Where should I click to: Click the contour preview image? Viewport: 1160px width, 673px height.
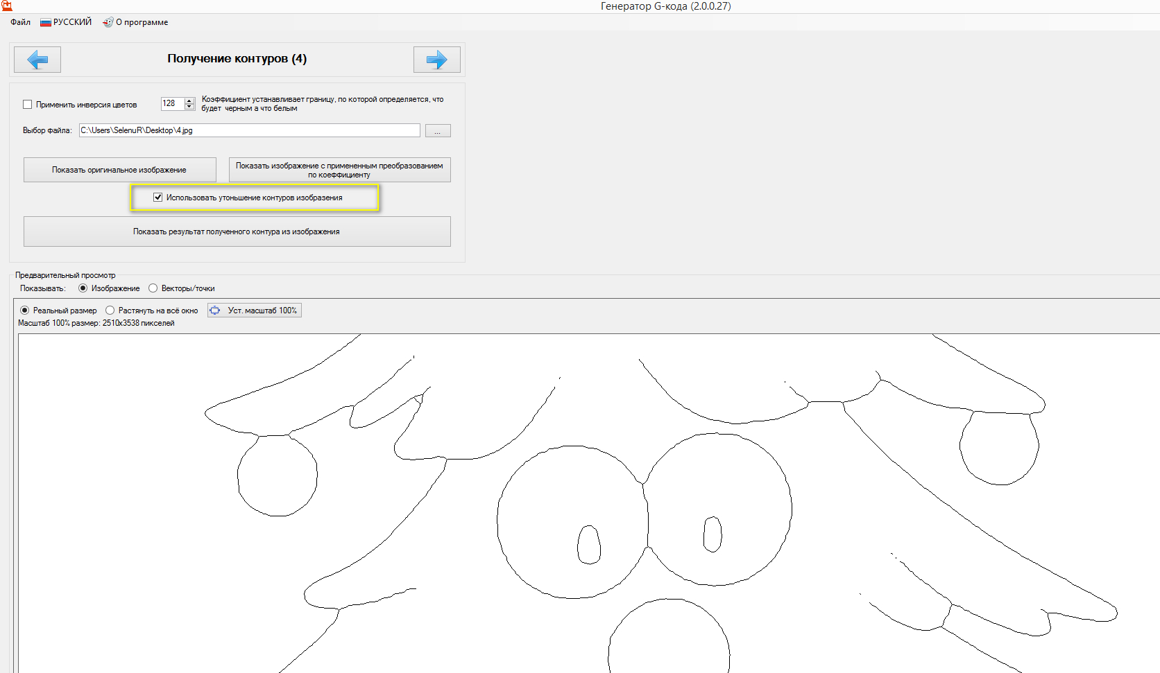[x=588, y=503]
